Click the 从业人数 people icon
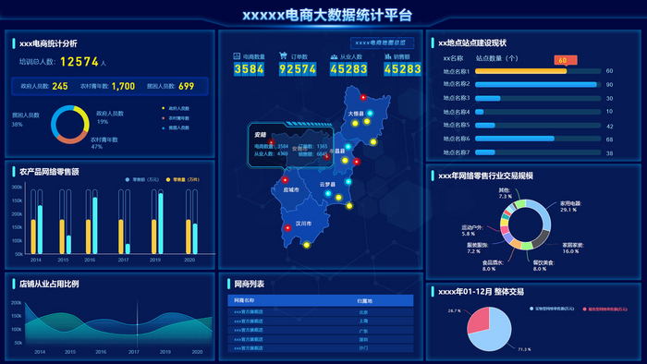This screenshot has height=364, width=647. pos(334,56)
